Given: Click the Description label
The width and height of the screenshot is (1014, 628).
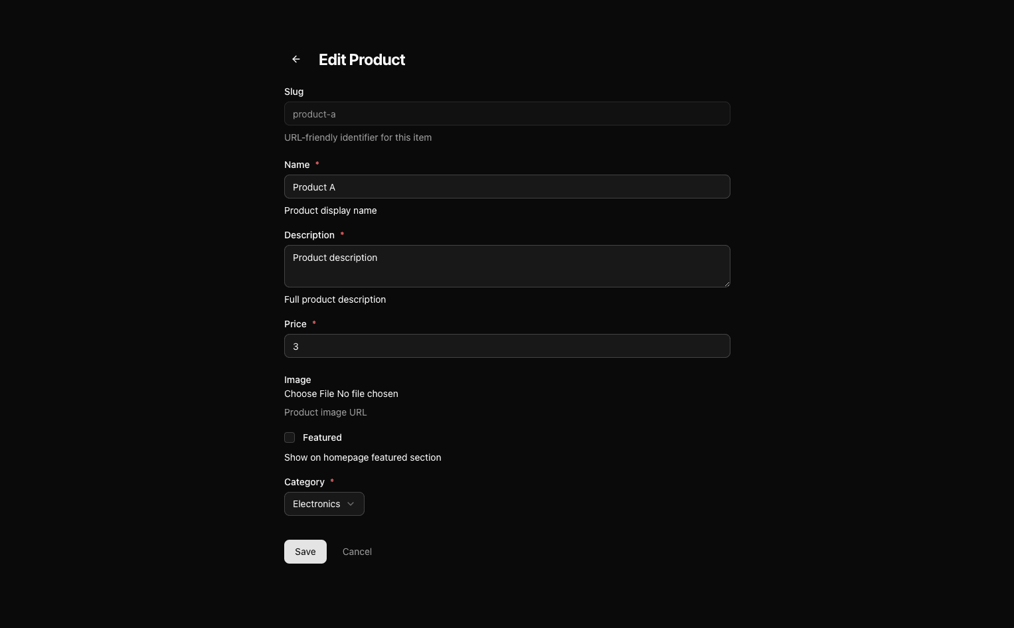Looking at the screenshot, I should [309, 235].
